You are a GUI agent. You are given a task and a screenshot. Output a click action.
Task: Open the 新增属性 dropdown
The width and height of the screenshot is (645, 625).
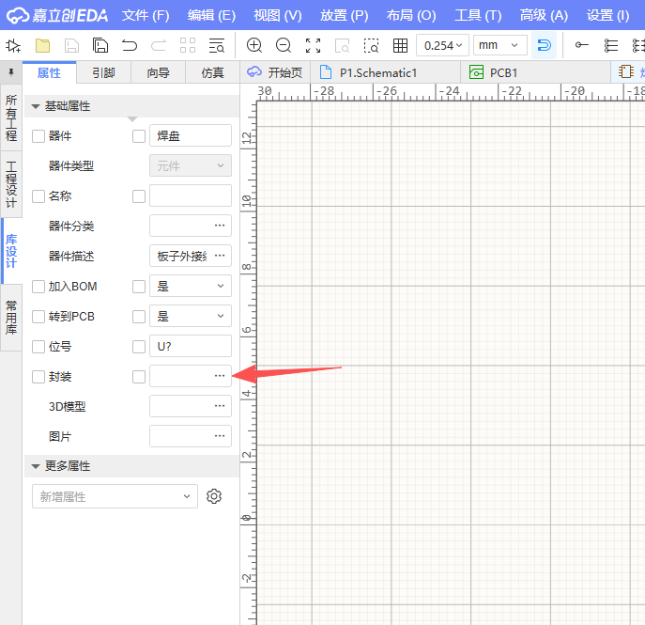coord(115,496)
